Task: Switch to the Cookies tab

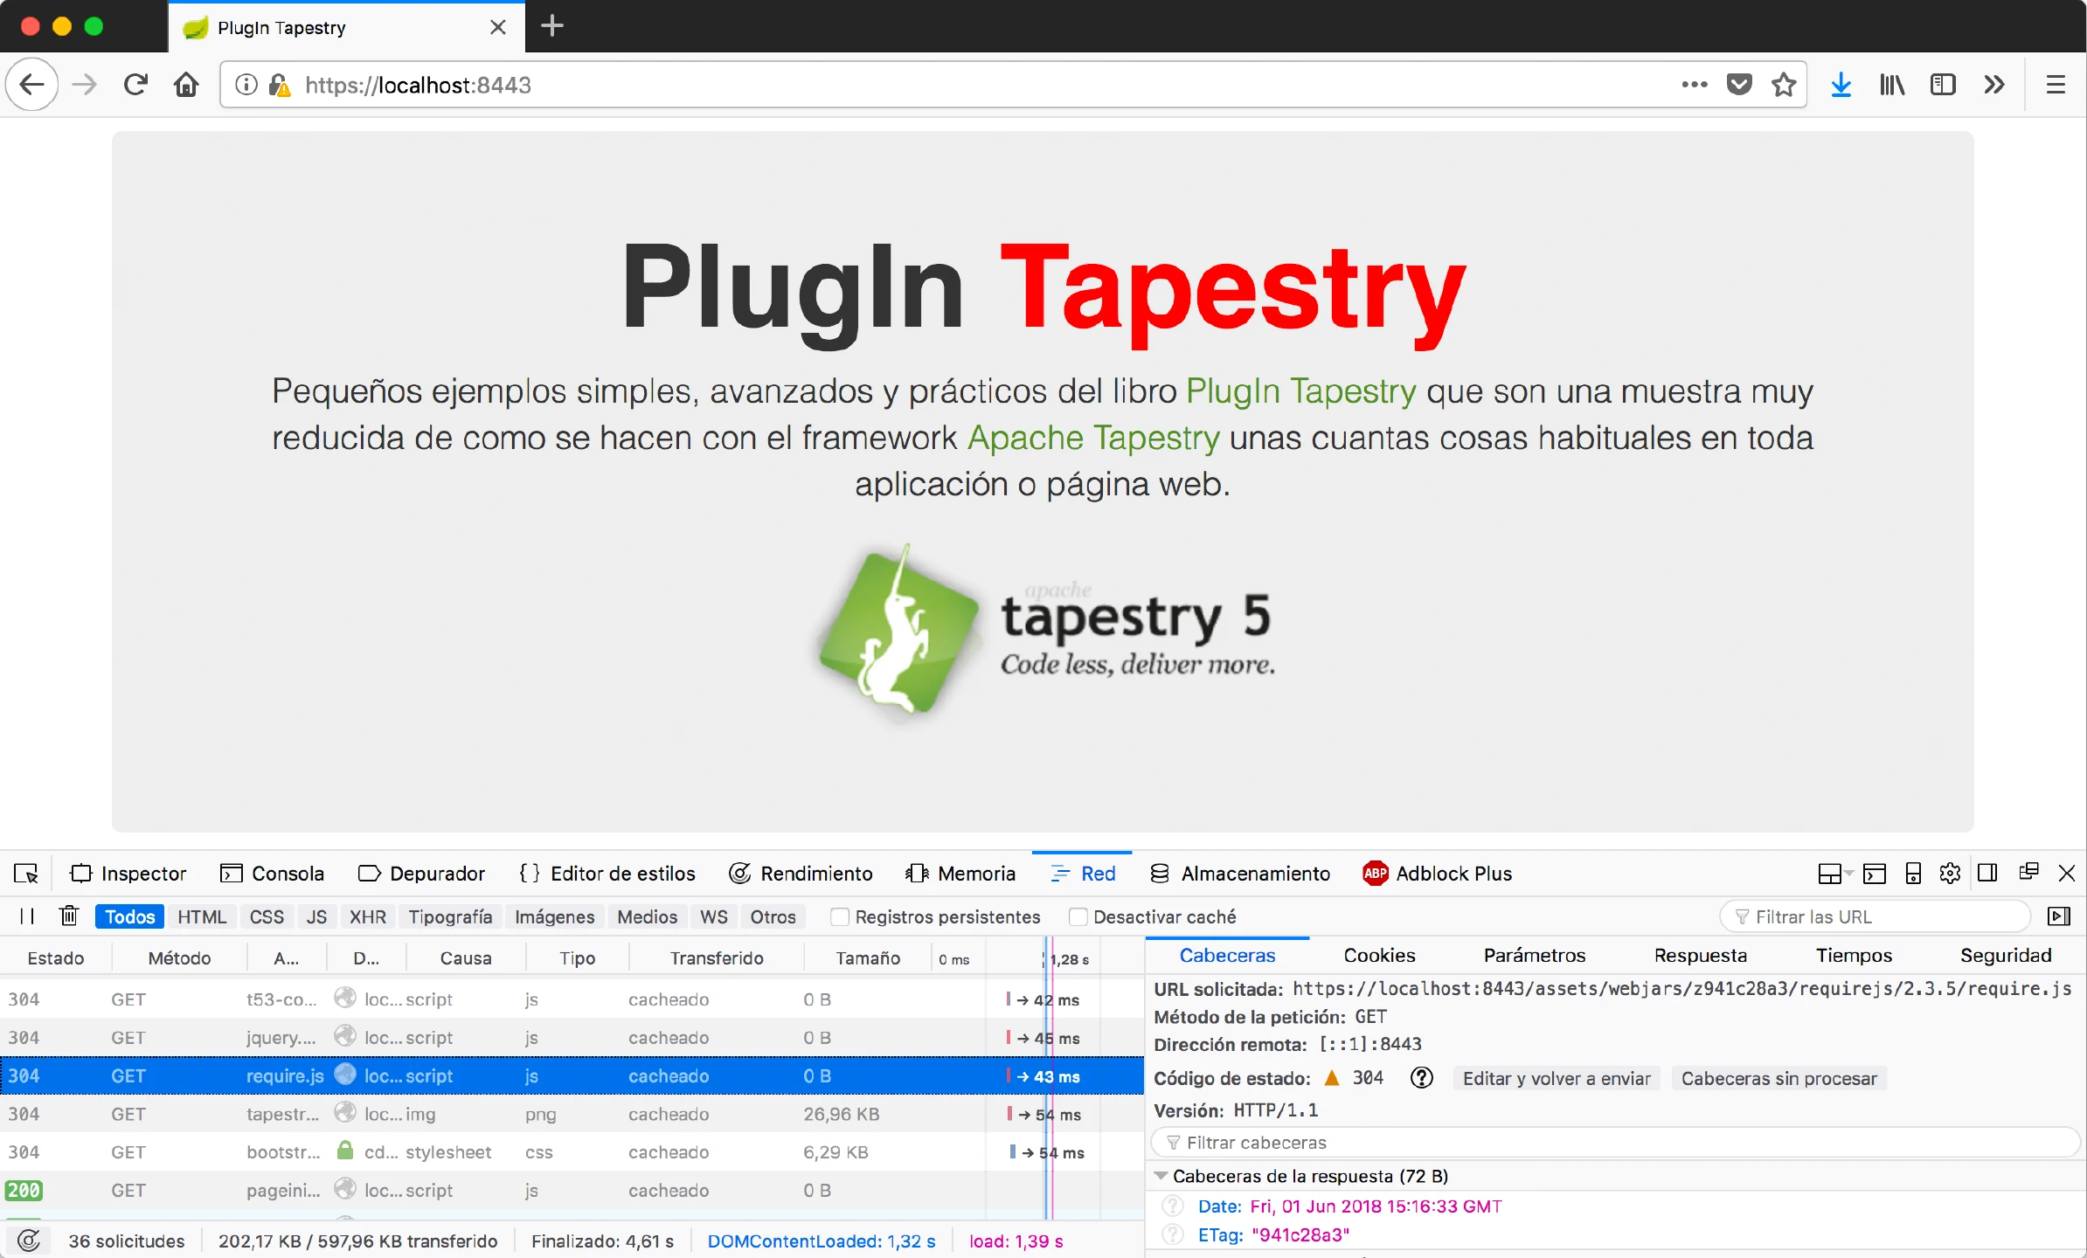Action: point(1379,956)
